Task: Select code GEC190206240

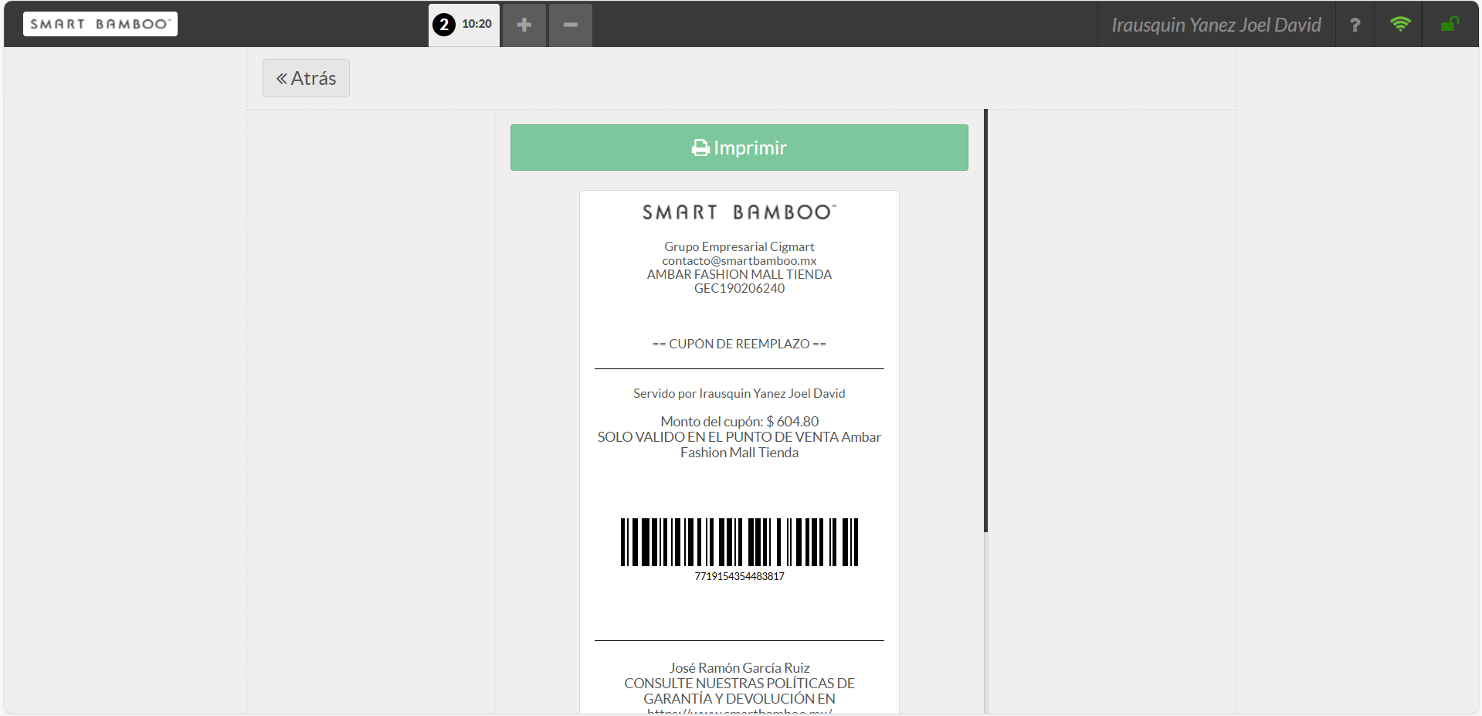Action: click(x=739, y=288)
